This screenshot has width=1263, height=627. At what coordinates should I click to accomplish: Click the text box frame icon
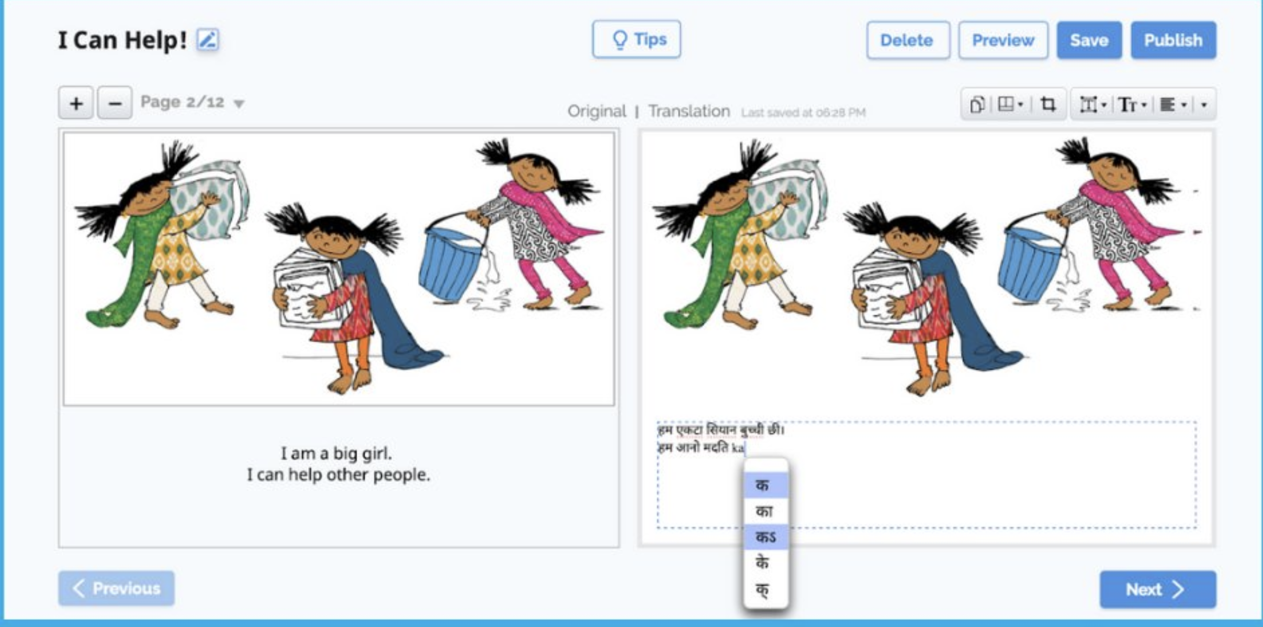pos(1092,104)
